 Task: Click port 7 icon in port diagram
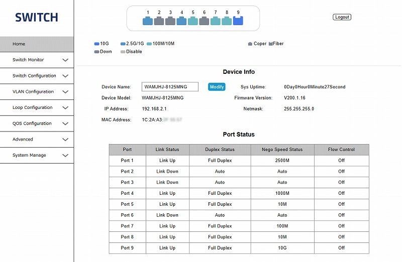pyautogui.click(x=216, y=21)
